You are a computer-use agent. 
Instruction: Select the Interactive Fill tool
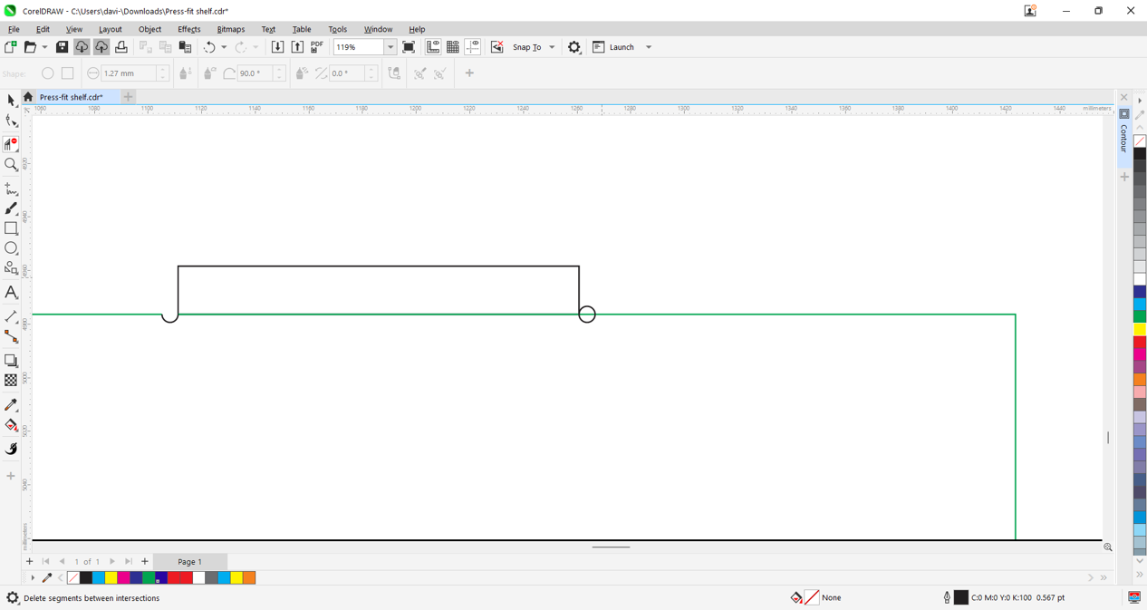pos(11,425)
